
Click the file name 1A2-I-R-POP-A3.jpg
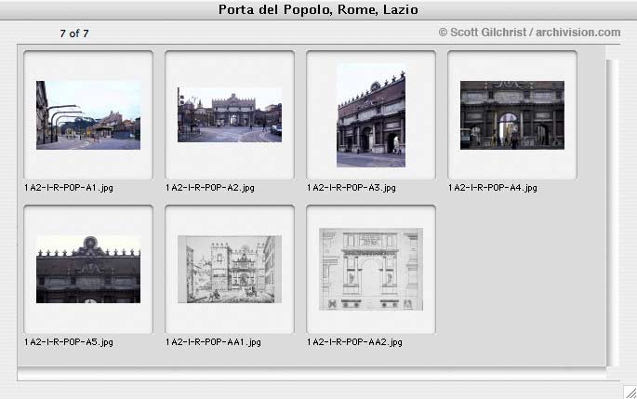tap(352, 188)
